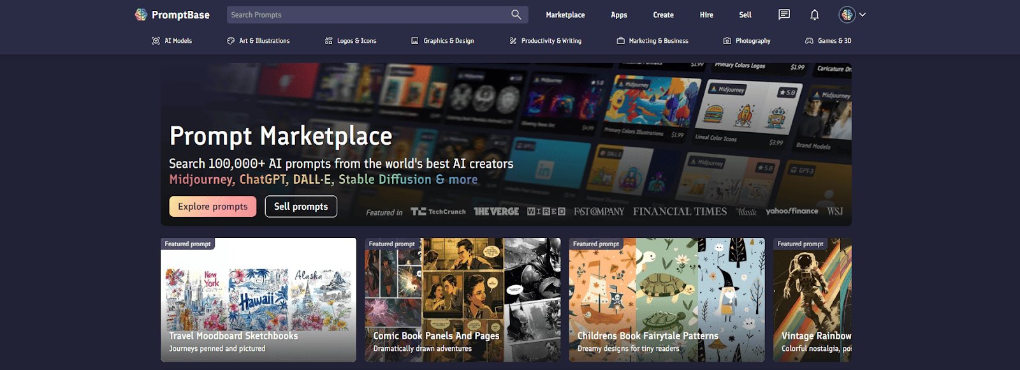Click the user profile avatar
The height and width of the screenshot is (370, 1020).
[x=847, y=15]
